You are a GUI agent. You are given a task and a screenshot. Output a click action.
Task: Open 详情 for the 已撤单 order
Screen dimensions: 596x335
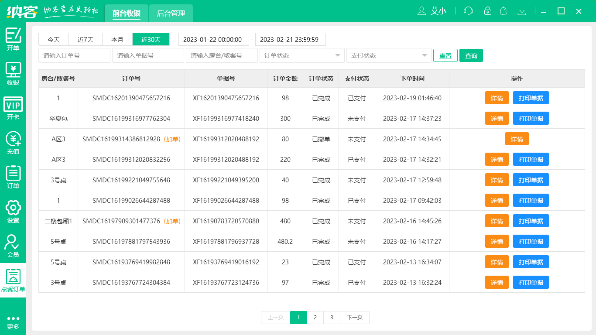(517, 139)
